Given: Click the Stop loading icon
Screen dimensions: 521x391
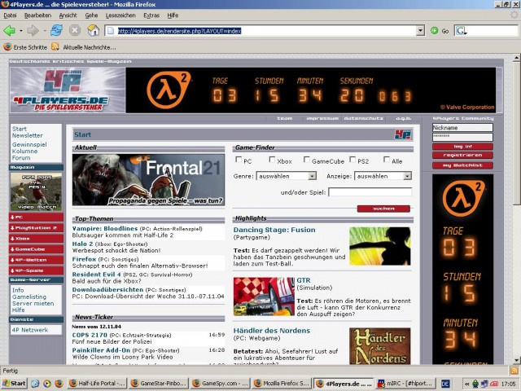Looking at the screenshot, I should (x=75, y=31).
